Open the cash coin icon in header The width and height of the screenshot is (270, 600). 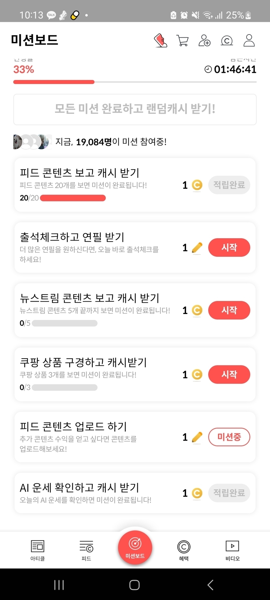[x=227, y=41]
